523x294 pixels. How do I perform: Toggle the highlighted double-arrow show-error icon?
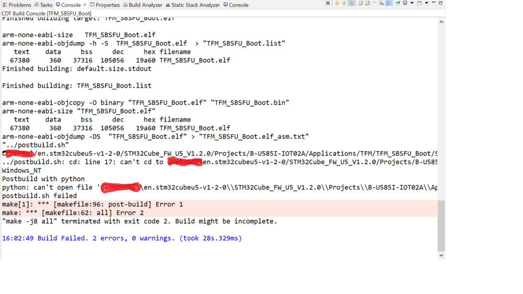pos(351,3)
